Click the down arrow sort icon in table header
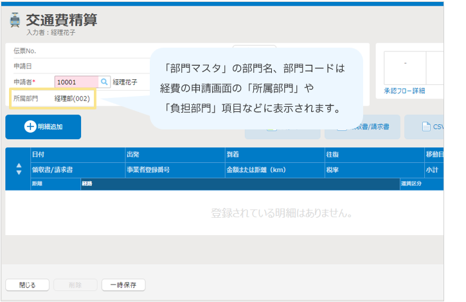The image size is (466, 302). coord(18,173)
